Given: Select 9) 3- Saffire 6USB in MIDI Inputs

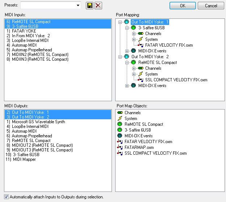Looking at the screenshot, I should point(58,26).
